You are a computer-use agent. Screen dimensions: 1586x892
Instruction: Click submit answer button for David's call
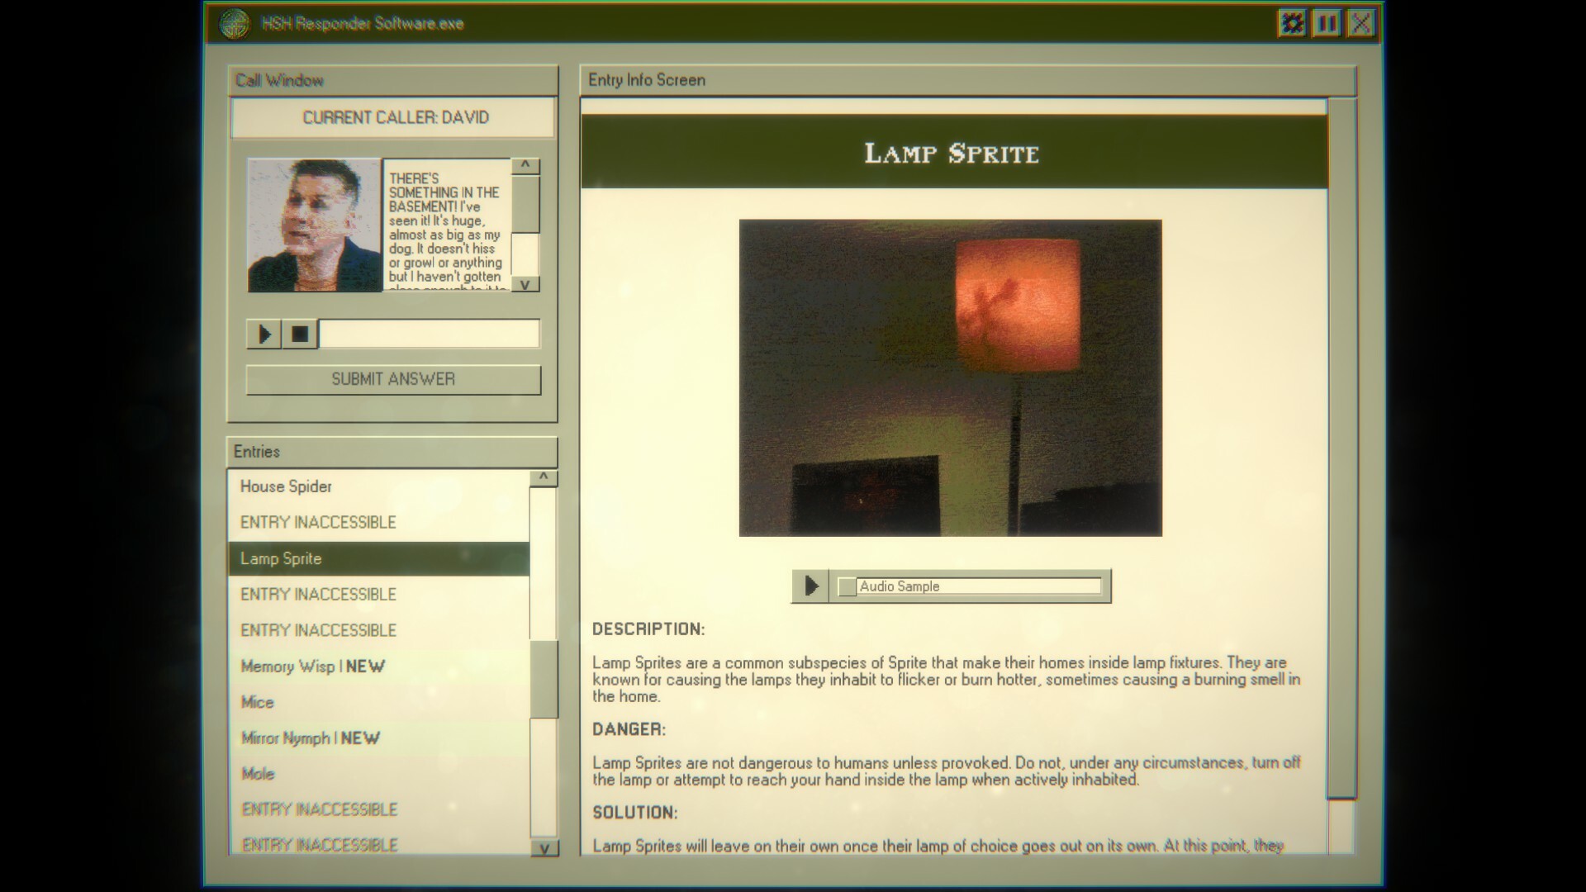click(393, 378)
